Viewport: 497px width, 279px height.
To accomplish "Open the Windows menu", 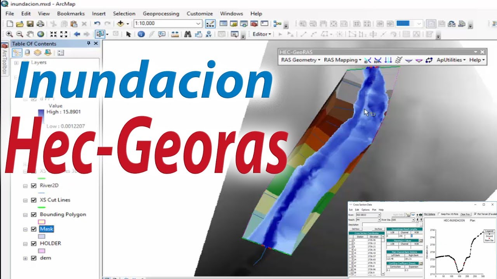I will click(x=231, y=14).
